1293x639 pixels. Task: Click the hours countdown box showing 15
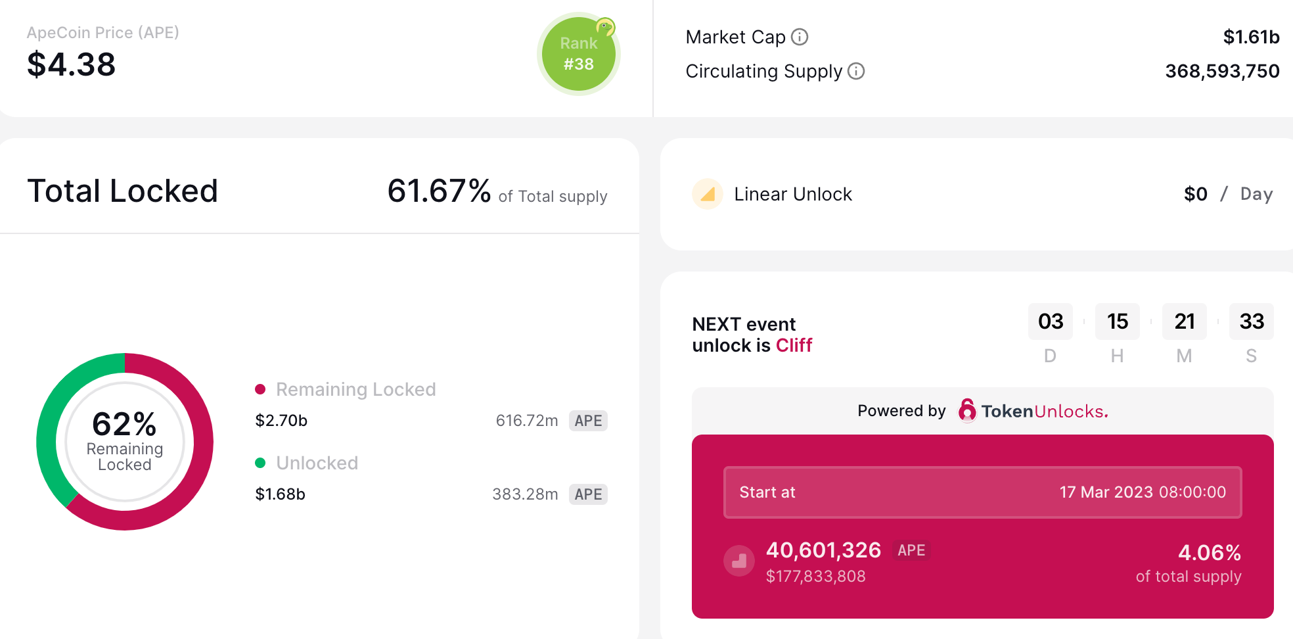click(x=1117, y=321)
